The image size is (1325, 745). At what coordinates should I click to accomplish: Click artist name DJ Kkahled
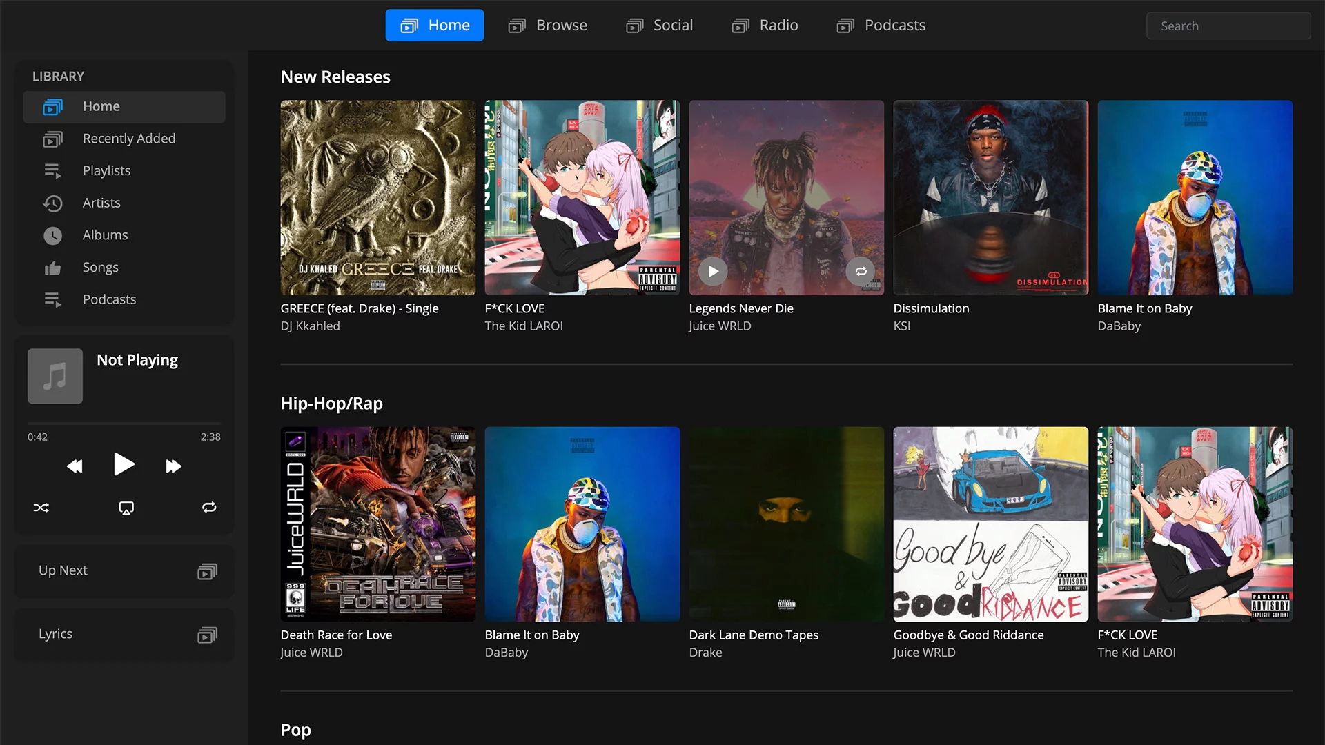tap(311, 326)
